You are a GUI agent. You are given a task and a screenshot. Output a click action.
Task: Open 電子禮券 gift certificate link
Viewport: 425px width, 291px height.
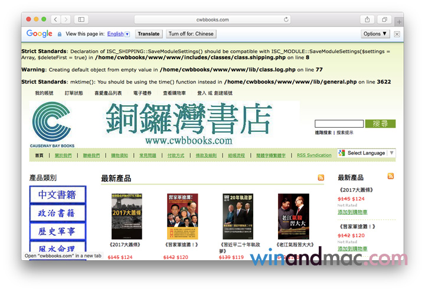tap(142, 93)
